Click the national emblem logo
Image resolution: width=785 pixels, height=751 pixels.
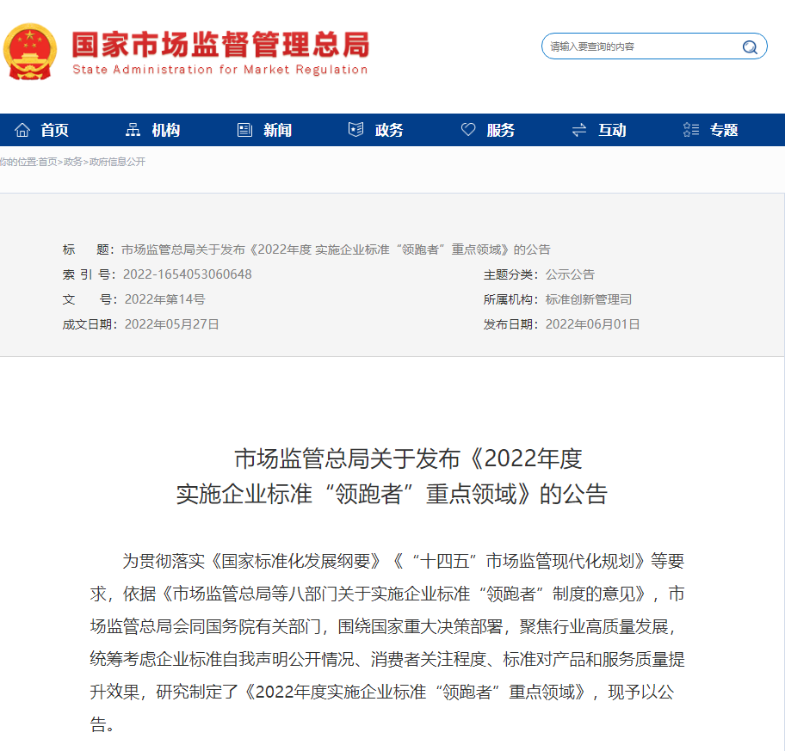(30, 52)
